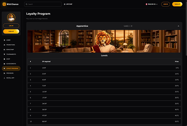Click the Search input field
Image resolution: width=187 pixels, height=126 pixels.
point(43,4)
